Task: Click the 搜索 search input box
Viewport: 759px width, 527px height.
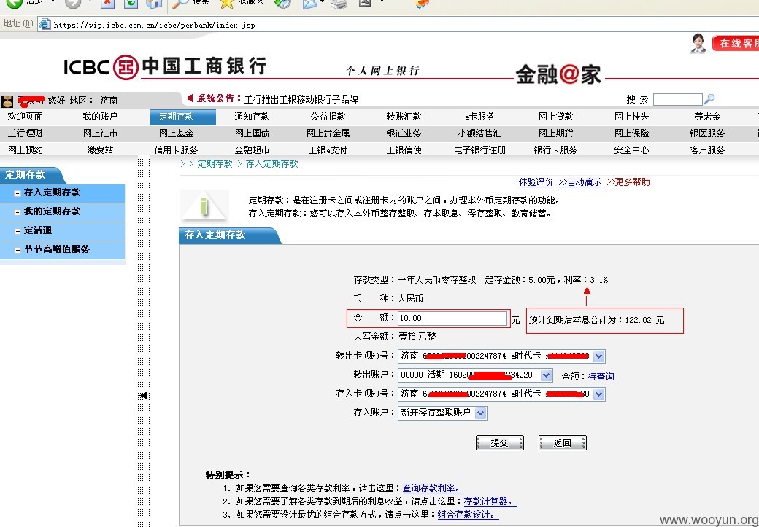Action: point(677,99)
